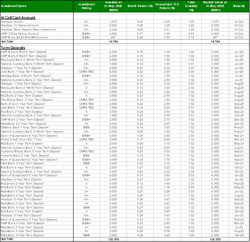Click the 'BBB-' rating for Auswide Bank
The height and width of the screenshot is (242, 250).
[x=86, y=156]
